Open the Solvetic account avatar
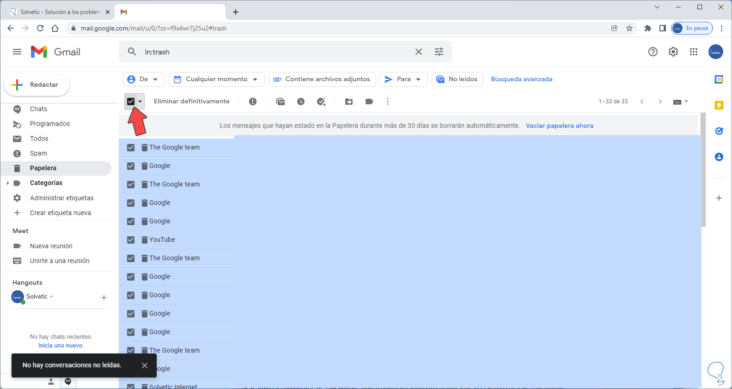This screenshot has width=732, height=389. pyautogui.click(x=716, y=52)
